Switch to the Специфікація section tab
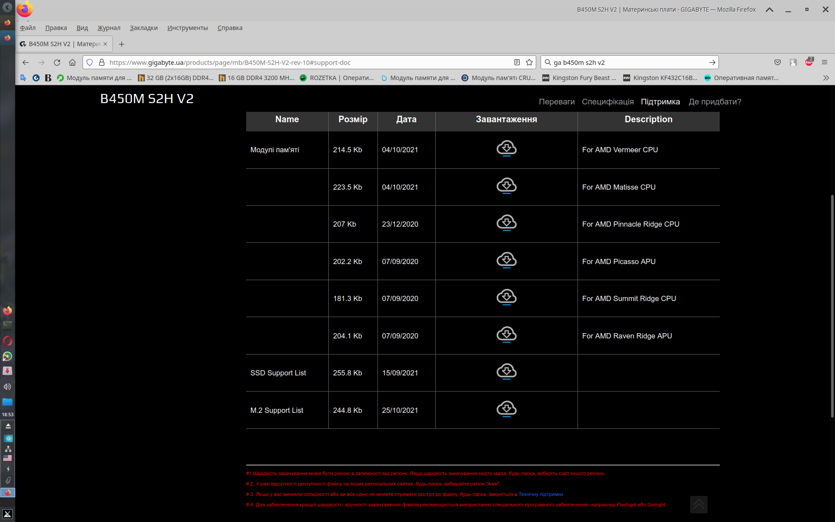This screenshot has height=522, width=835. (x=608, y=102)
